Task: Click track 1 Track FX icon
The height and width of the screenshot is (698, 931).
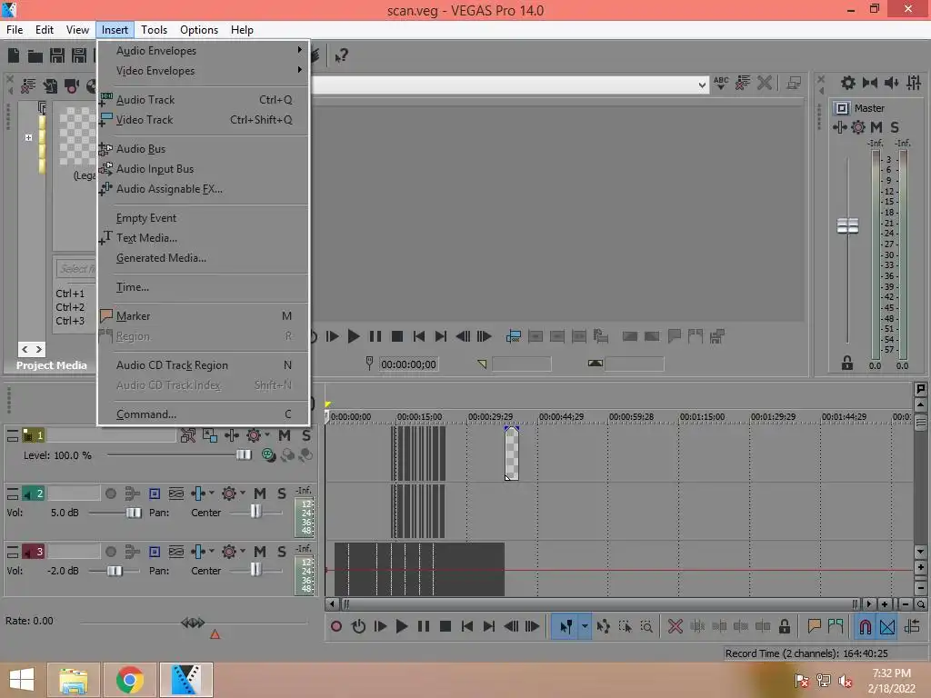Action: pos(232,435)
